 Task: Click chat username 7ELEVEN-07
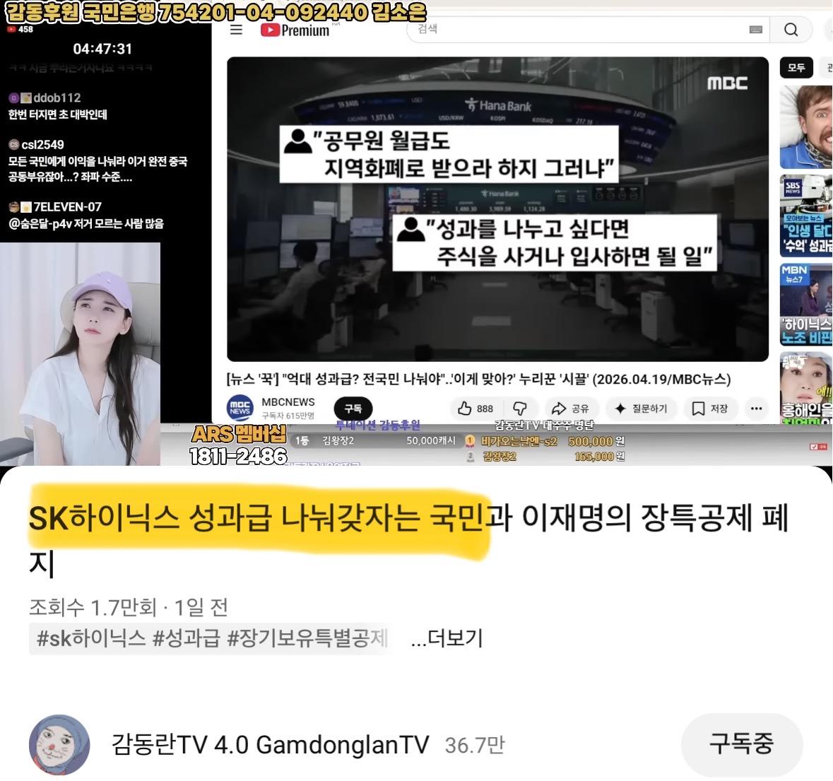[x=67, y=206]
